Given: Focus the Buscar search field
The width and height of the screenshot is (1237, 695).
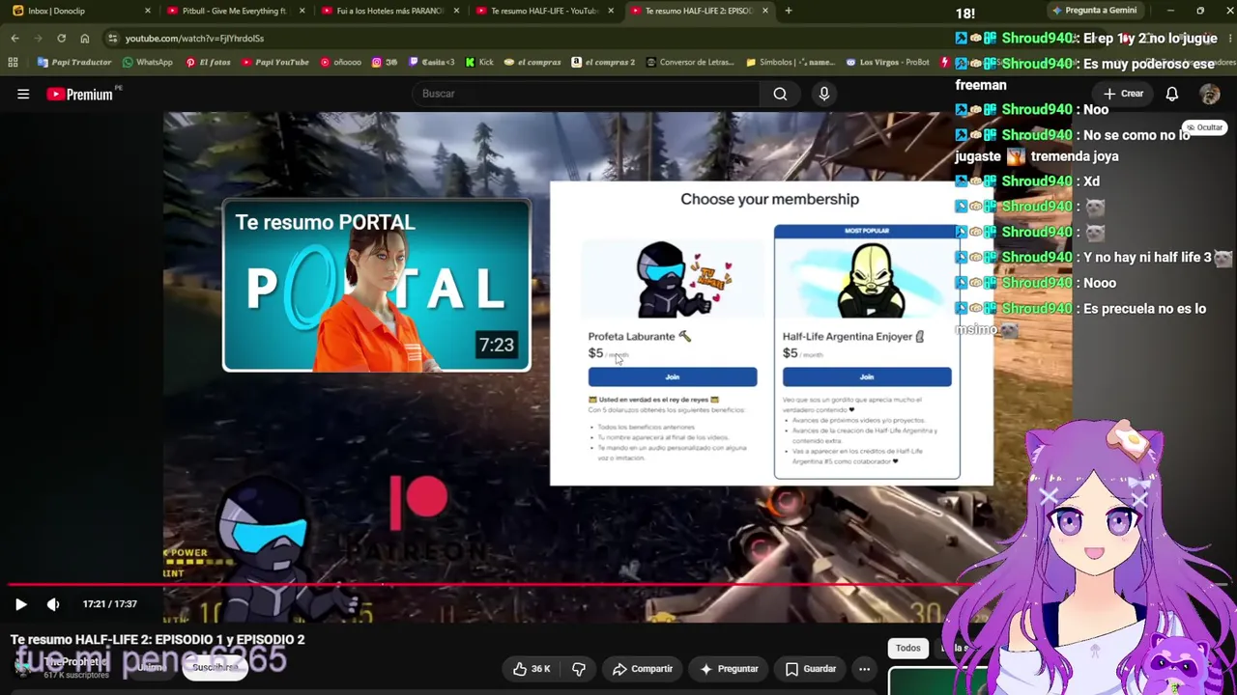Looking at the screenshot, I should (586, 94).
